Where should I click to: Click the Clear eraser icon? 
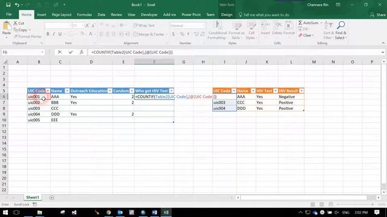click(300, 36)
